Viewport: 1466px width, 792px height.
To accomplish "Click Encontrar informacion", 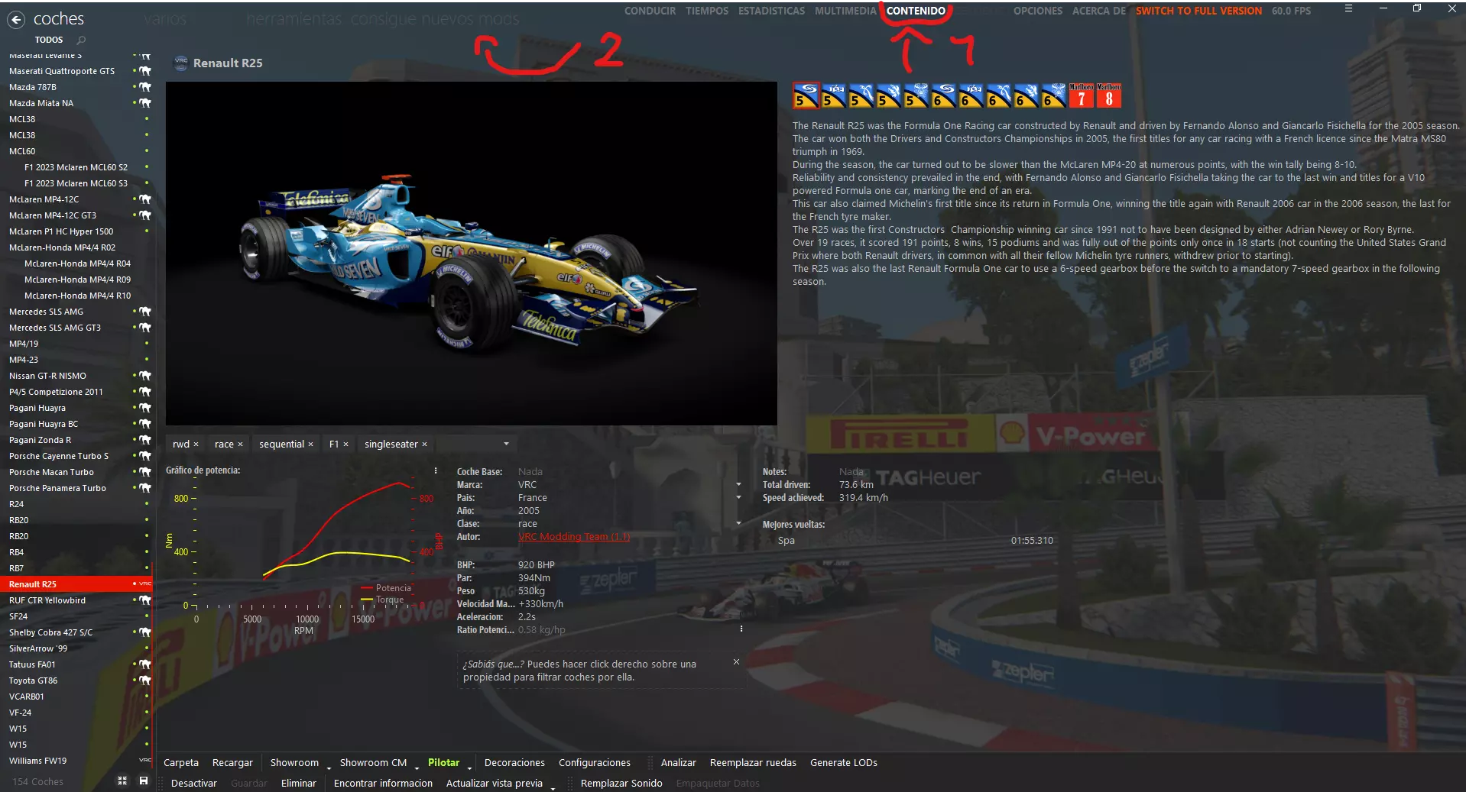I will [x=383, y=783].
